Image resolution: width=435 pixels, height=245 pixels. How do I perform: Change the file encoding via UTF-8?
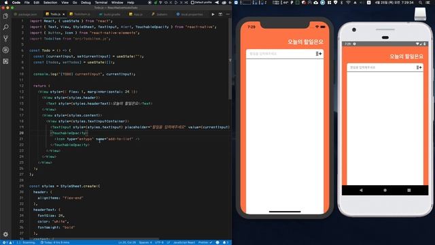click(x=159, y=242)
